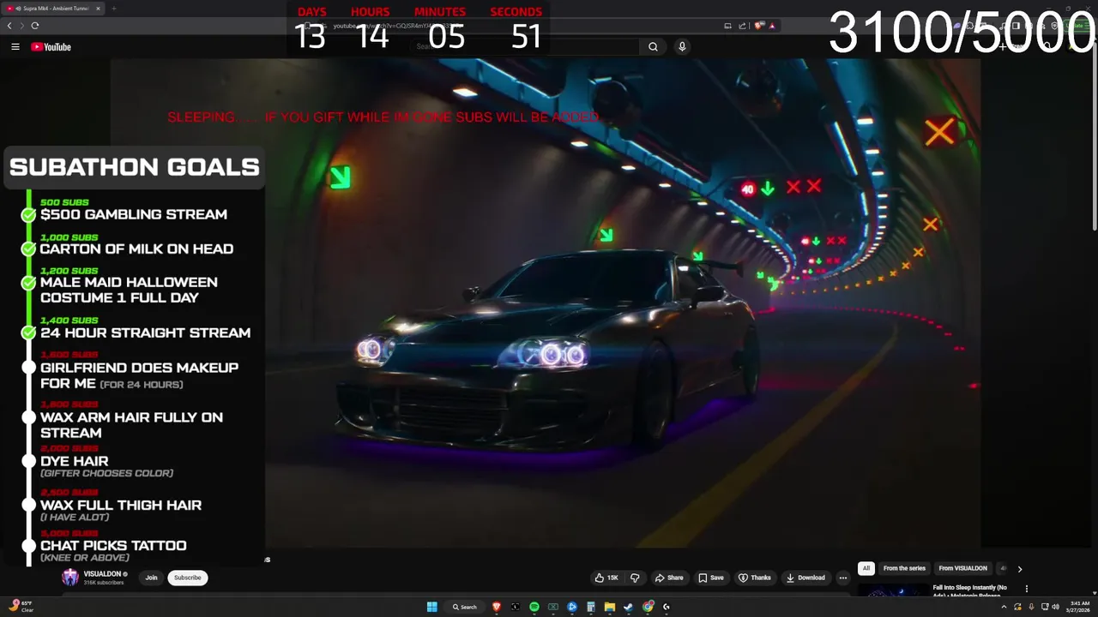The width and height of the screenshot is (1098, 617).
Task: Join the VISUALDON channel membership
Action: 151,578
